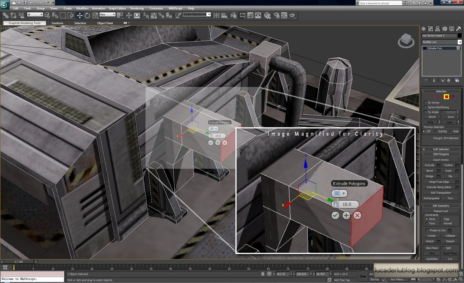Activate the Select and Rotate tool
Screen dimensions: 464x283
coord(87,15)
